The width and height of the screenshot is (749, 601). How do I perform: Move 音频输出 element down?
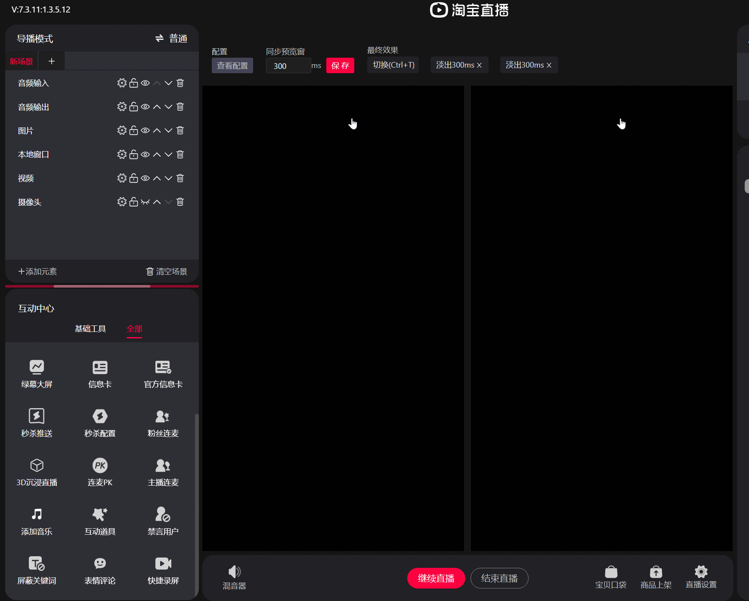click(168, 106)
